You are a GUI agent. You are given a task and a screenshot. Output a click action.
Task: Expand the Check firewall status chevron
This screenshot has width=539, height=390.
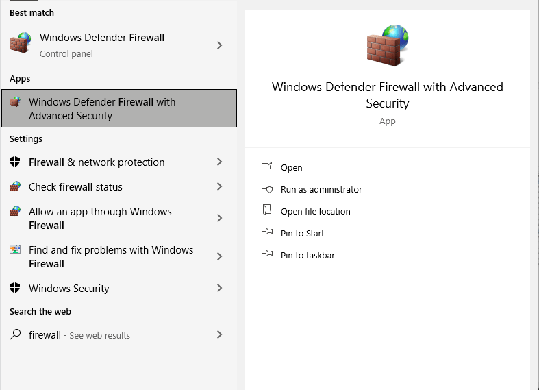point(219,187)
